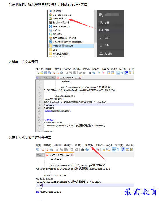Expand the 263 folder in Start menu
This screenshot has height=201, width=160.
point(53,50)
